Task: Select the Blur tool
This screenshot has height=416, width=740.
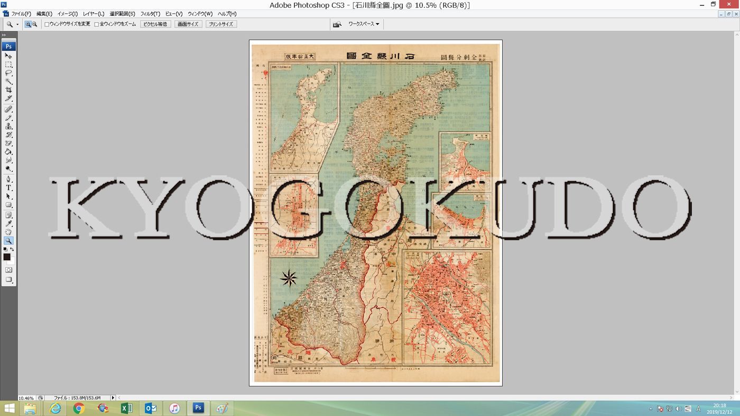Action: pos(8,160)
